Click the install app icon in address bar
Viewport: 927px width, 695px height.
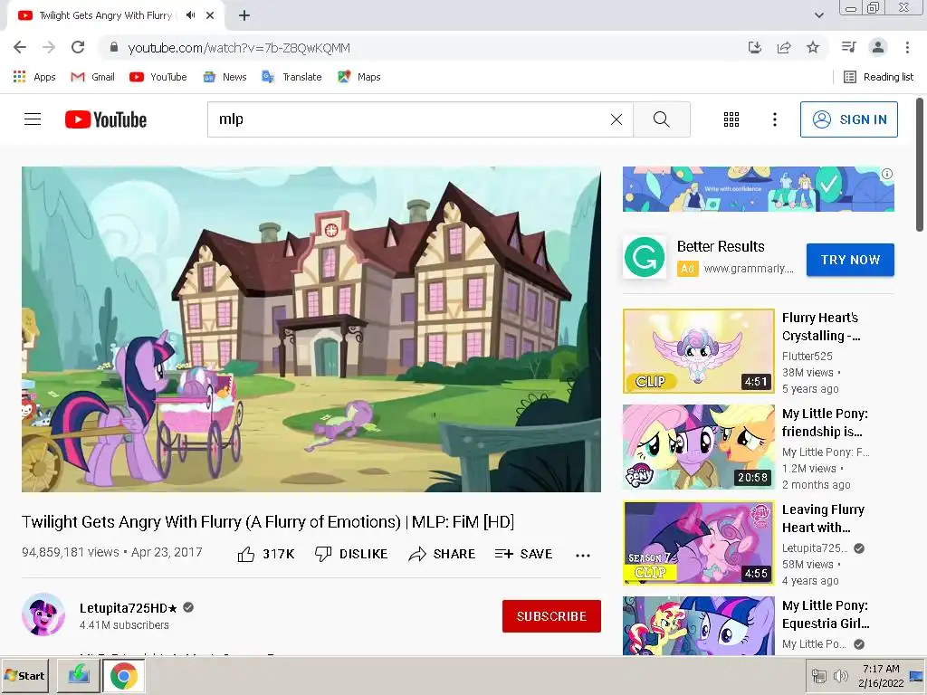pos(754,47)
